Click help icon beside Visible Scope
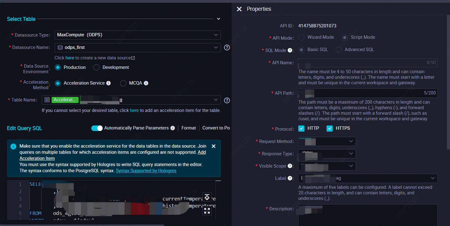Viewport: 450px width, 226px height. [x=290, y=166]
